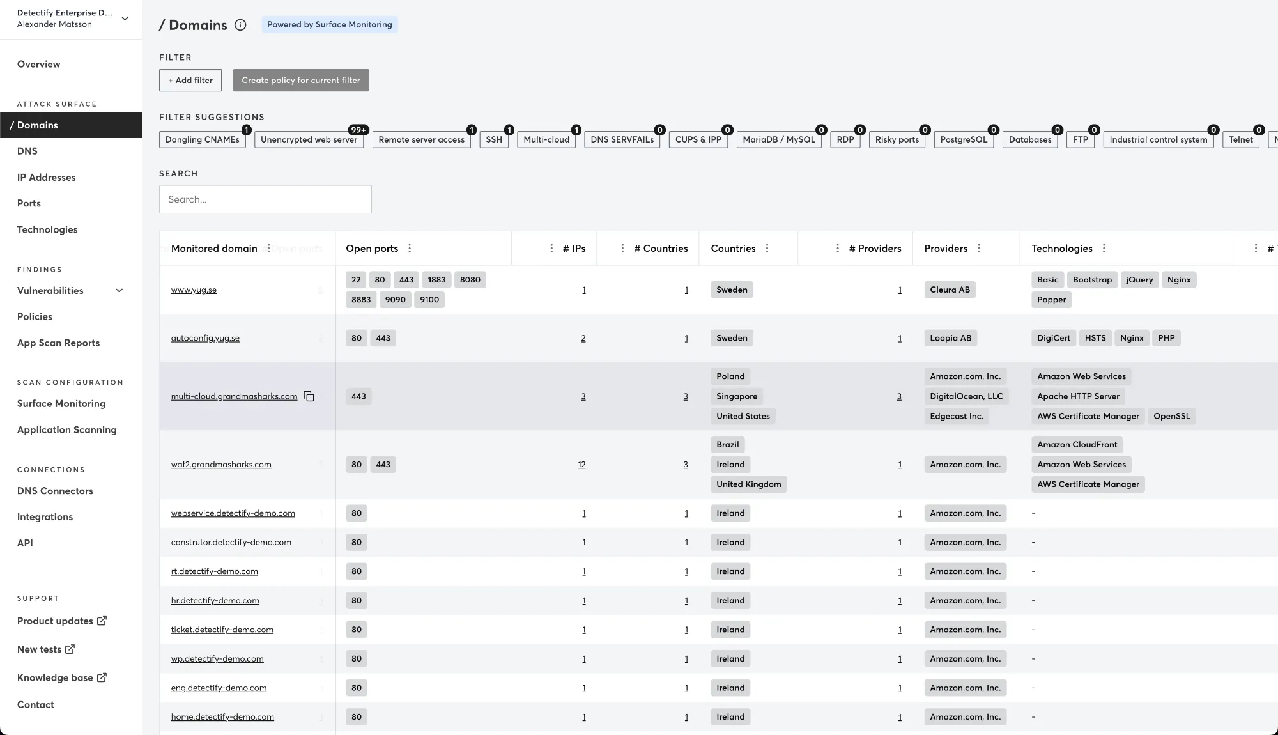Enable the Multi-cloud filter suggestion

(546, 139)
